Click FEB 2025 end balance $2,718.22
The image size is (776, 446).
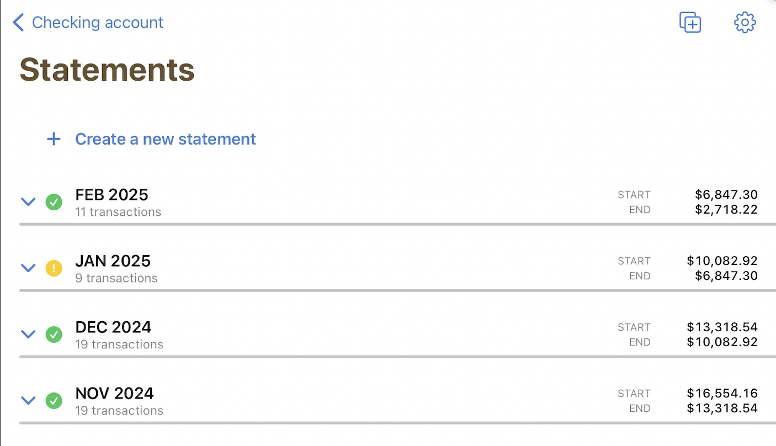point(726,210)
